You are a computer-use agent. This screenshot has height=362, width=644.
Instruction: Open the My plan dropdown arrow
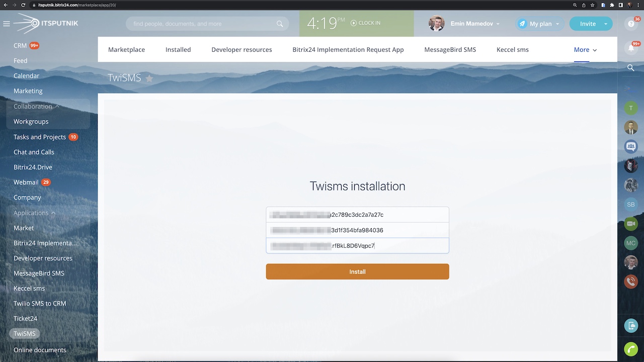(557, 24)
